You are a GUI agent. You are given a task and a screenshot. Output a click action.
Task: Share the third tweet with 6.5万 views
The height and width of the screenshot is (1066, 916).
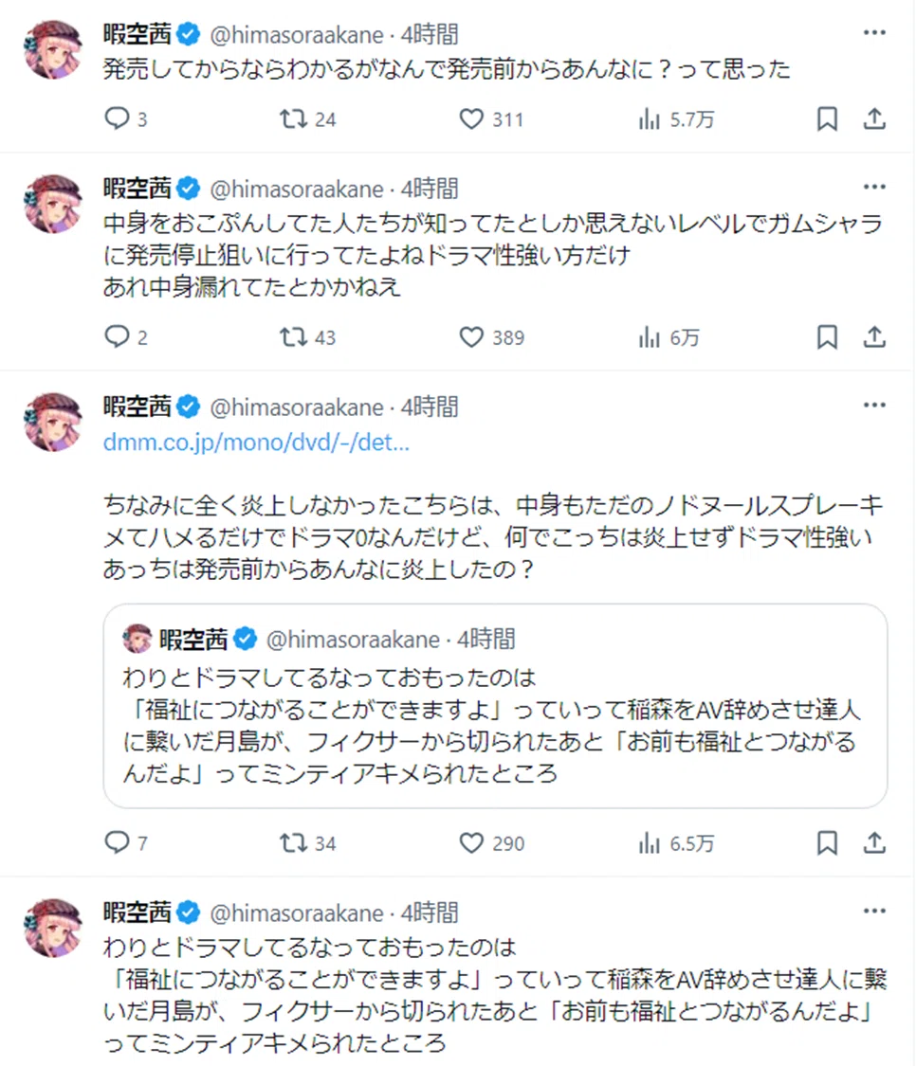pyautogui.click(x=874, y=843)
